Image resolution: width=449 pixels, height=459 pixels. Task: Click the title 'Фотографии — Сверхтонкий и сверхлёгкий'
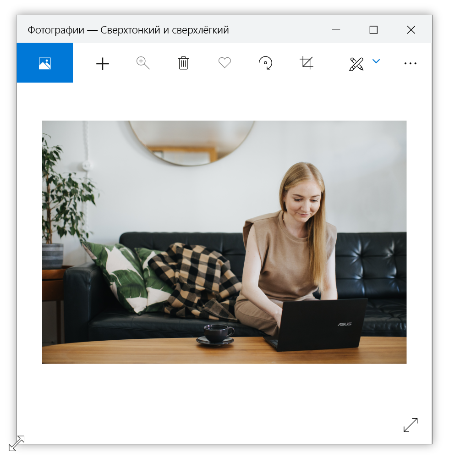[x=128, y=30]
